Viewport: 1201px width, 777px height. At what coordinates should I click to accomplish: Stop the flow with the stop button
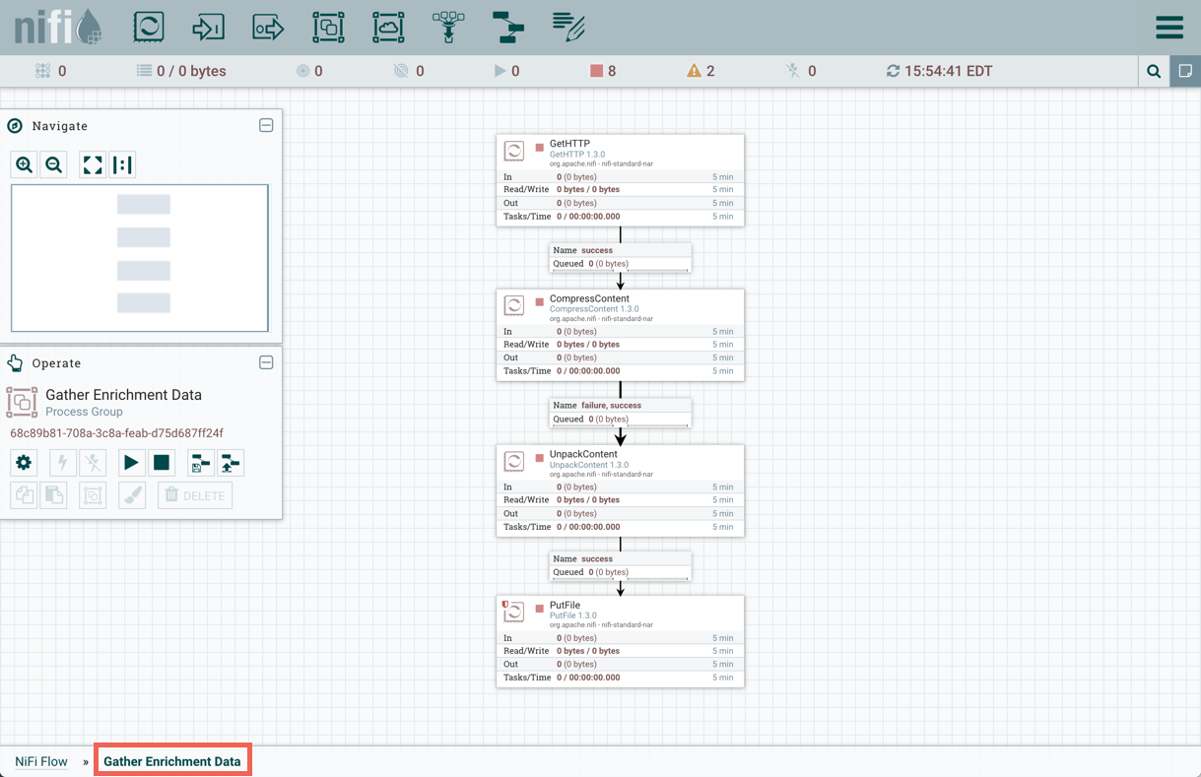[x=161, y=463]
